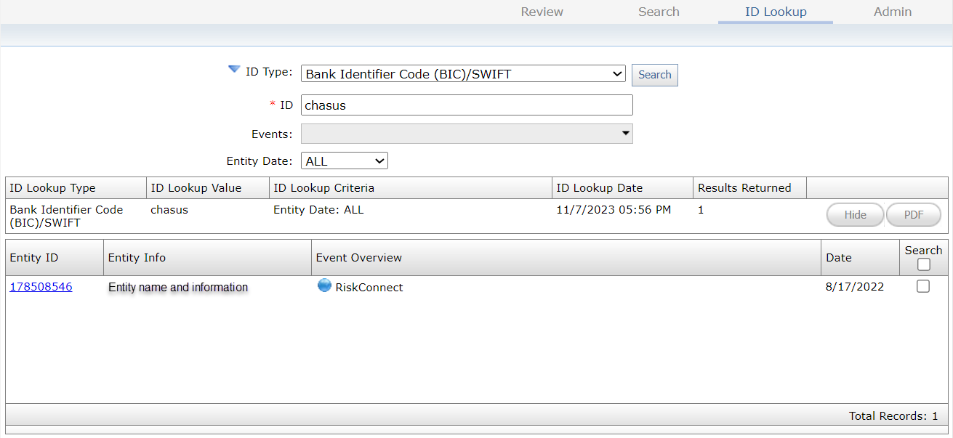Click the Entity Info column header
The width and height of the screenshot is (953, 438).
[x=137, y=258]
